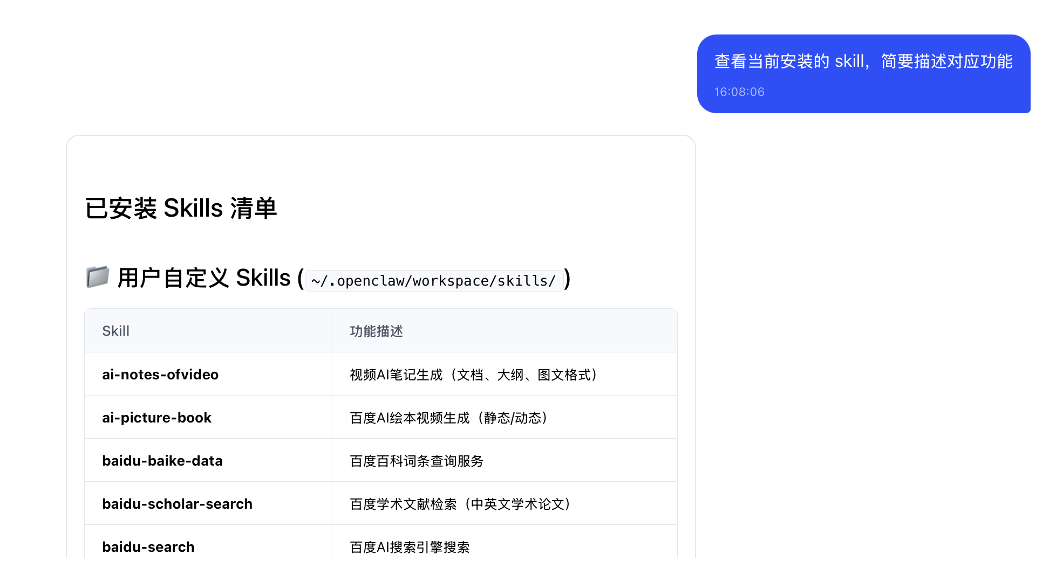Click the 16:08:06 timestamp in blue bubble
Image resolution: width=1063 pixels, height=568 pixels.
[x=739, y=92]
